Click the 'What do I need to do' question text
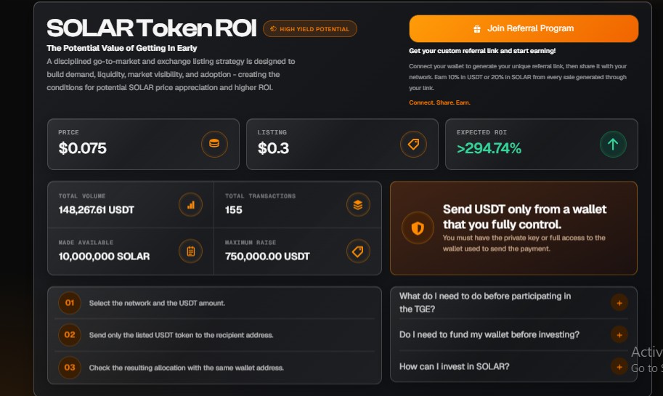Viewport: 663px width, 396px height. pos(485,302)
